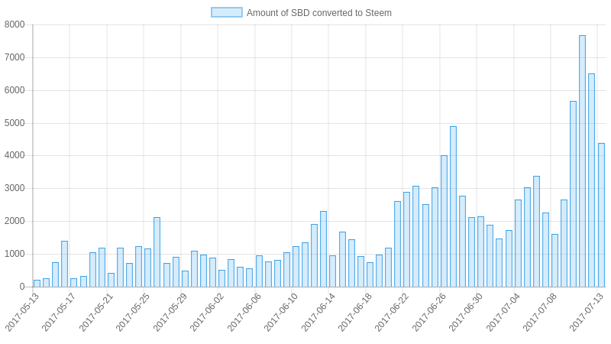611x344 pixels.
Task: Click the 2000 y-axis label
Action: tap(15, 221)
